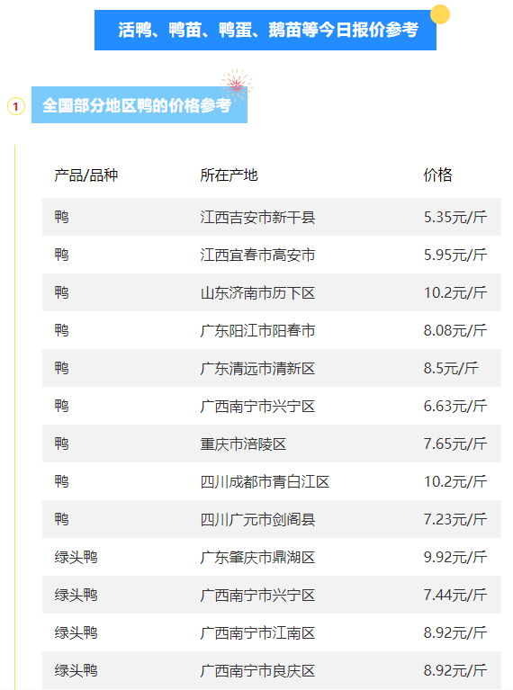Viewport: 513px width, 690px height.
Task: Click the blue title banner about duck prices
Action: click(265, 30)
